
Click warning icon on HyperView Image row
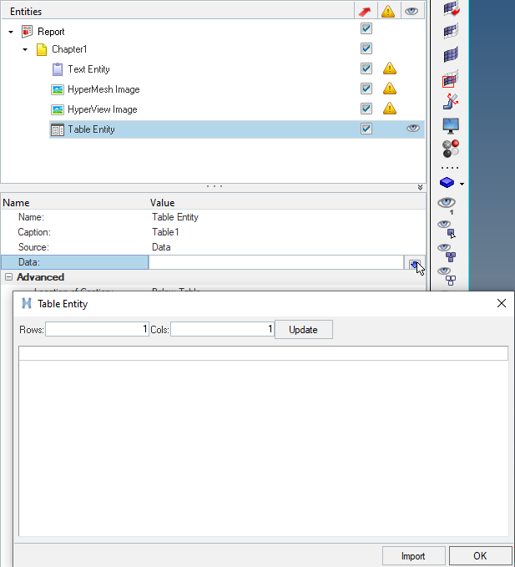(390, 108)
